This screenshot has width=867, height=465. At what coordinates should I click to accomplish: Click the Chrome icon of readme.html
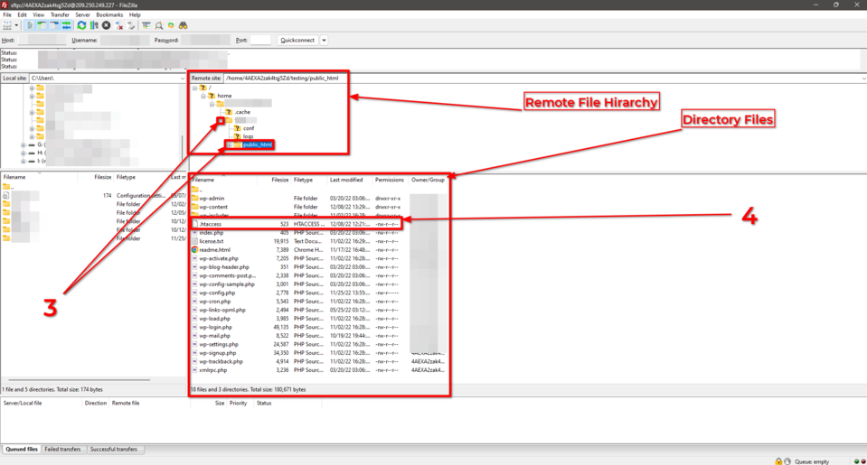point(194,249)
